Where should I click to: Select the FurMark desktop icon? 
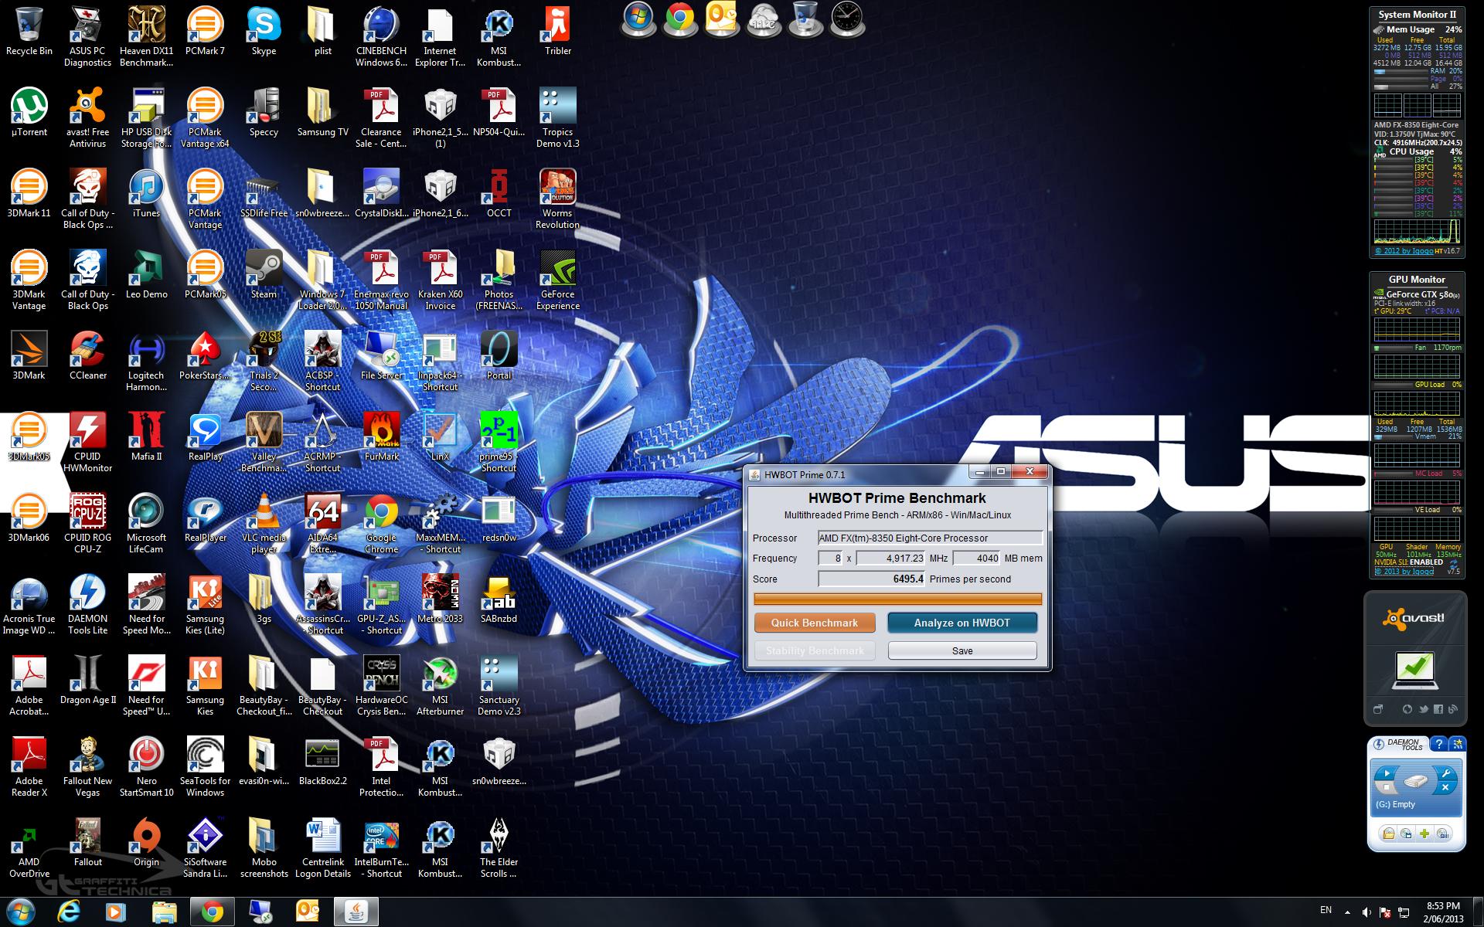click(x=381, y=436)
